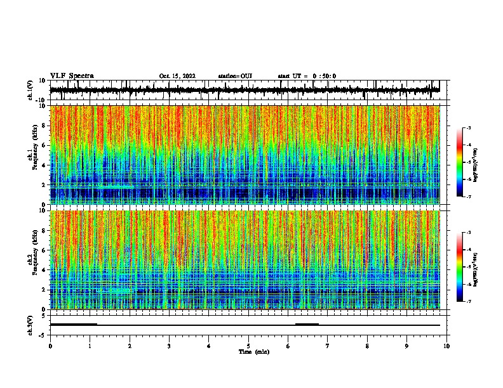Click time axis tick label '7'
The width and height of the screenshot is (503, 388).
pyautogui.click(x=328, y=346)
